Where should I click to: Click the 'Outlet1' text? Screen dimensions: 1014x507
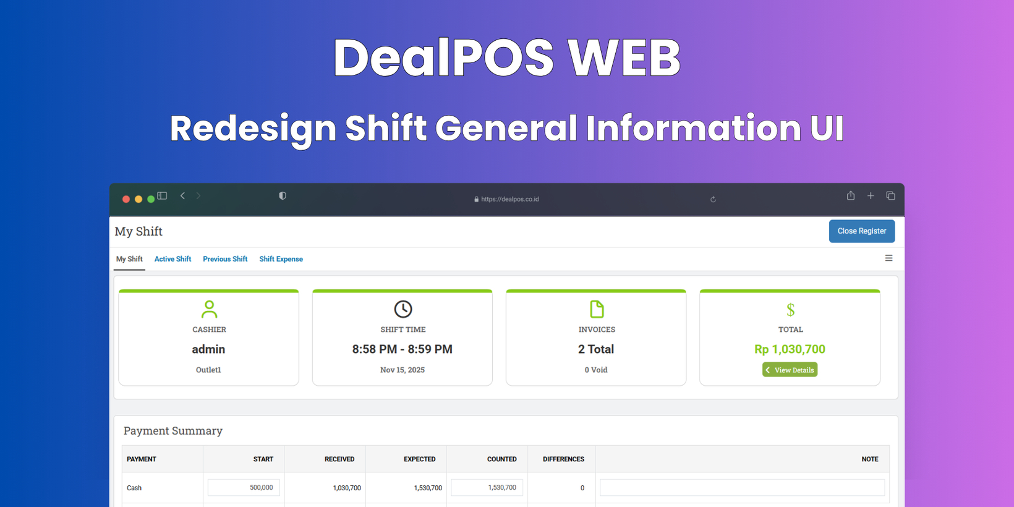pyautogui.click(x=208, y=370)
